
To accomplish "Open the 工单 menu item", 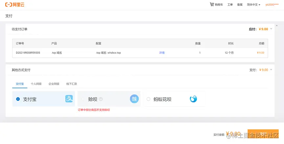I will [230, 5].
